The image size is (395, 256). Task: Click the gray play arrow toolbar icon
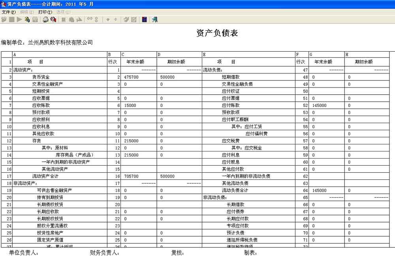pos(19,20)
